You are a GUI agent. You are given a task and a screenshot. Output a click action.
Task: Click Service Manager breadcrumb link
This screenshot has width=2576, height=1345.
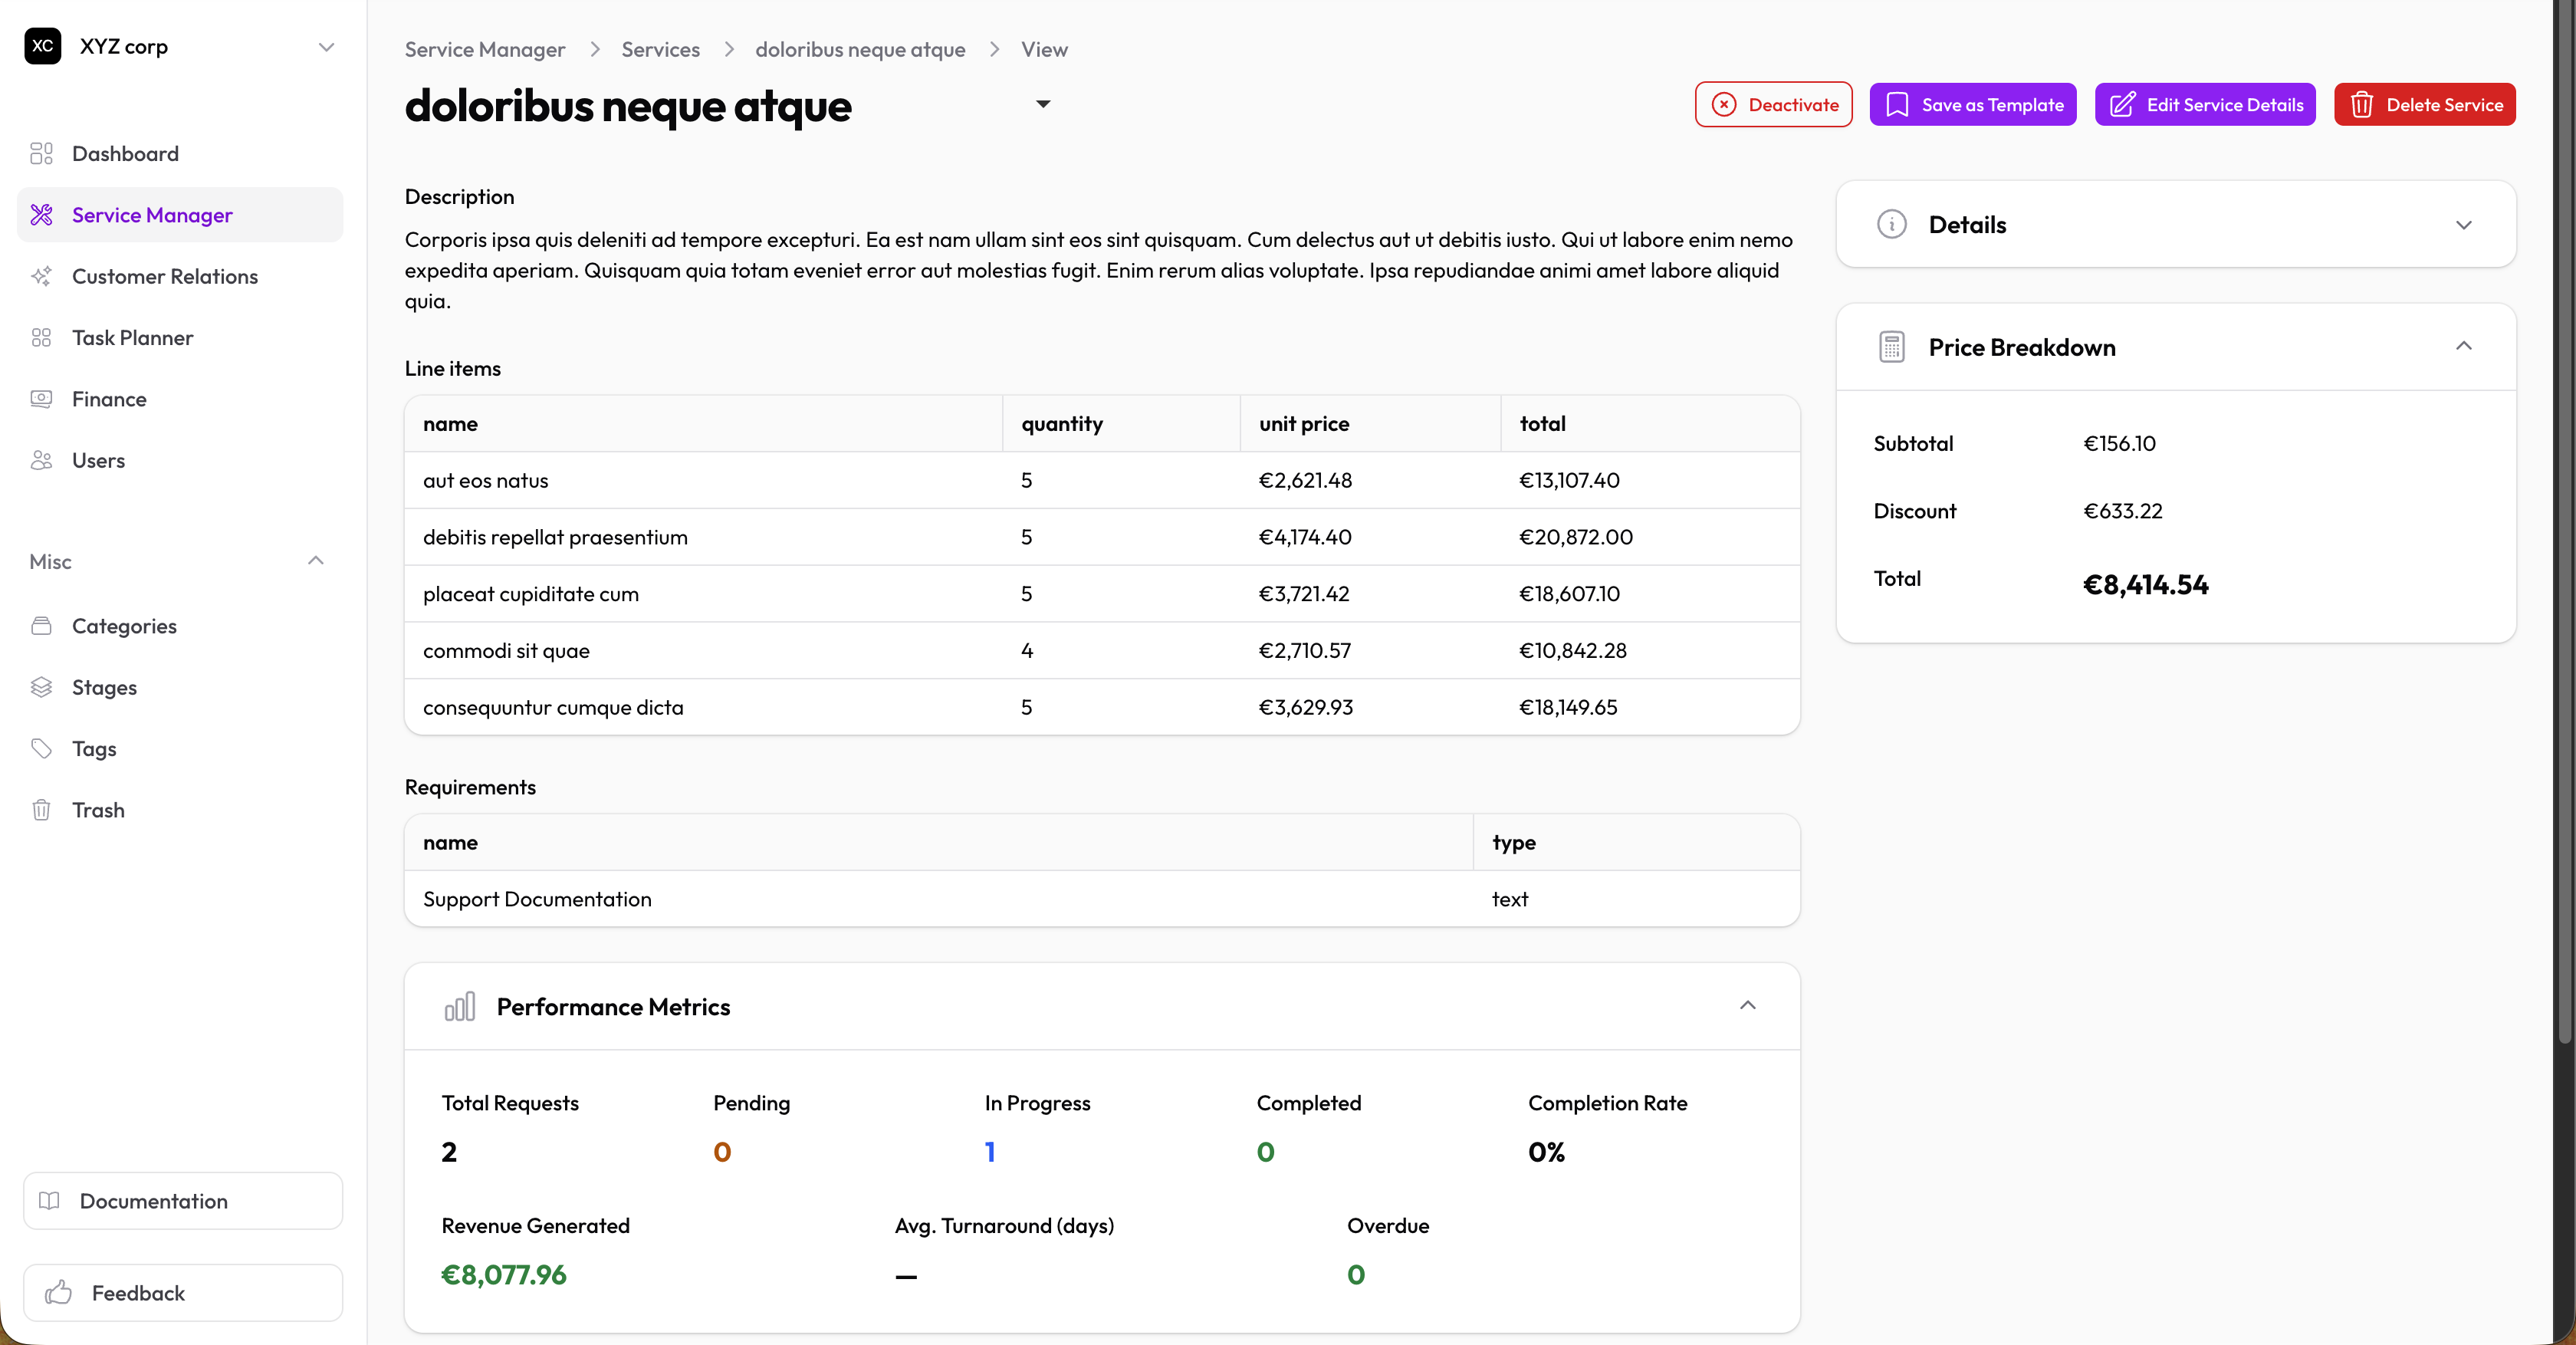pos(485,49)
